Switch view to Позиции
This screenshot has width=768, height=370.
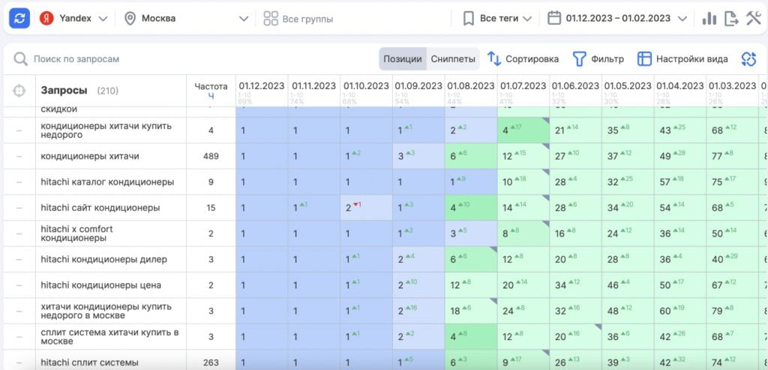(x=403, y=59)
